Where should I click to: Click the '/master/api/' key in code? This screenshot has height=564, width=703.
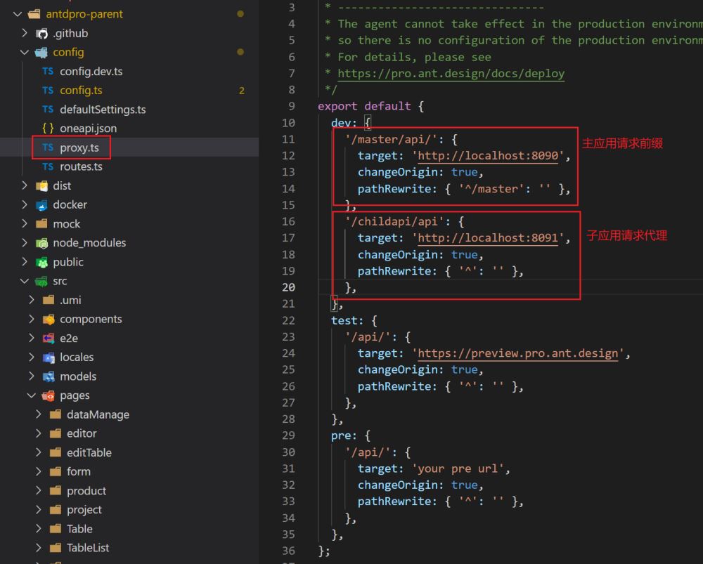point(390,139)
